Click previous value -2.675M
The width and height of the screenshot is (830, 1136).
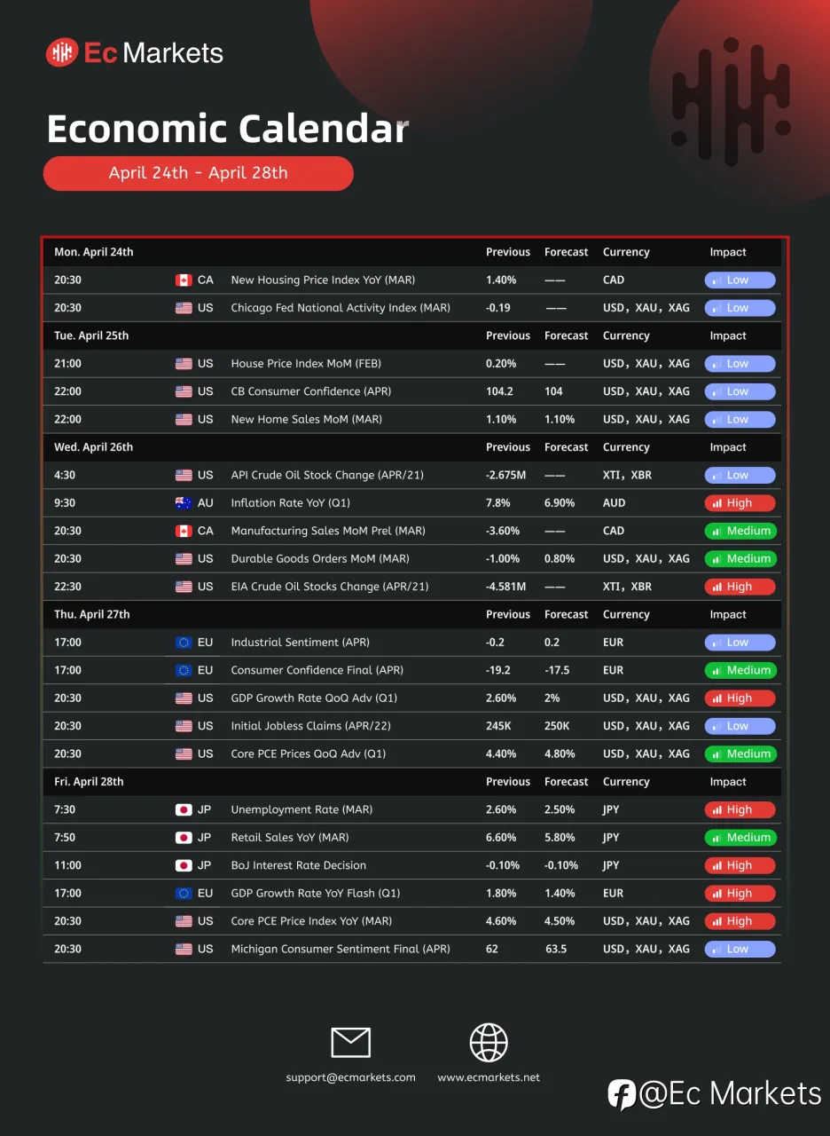pos(506,475)
